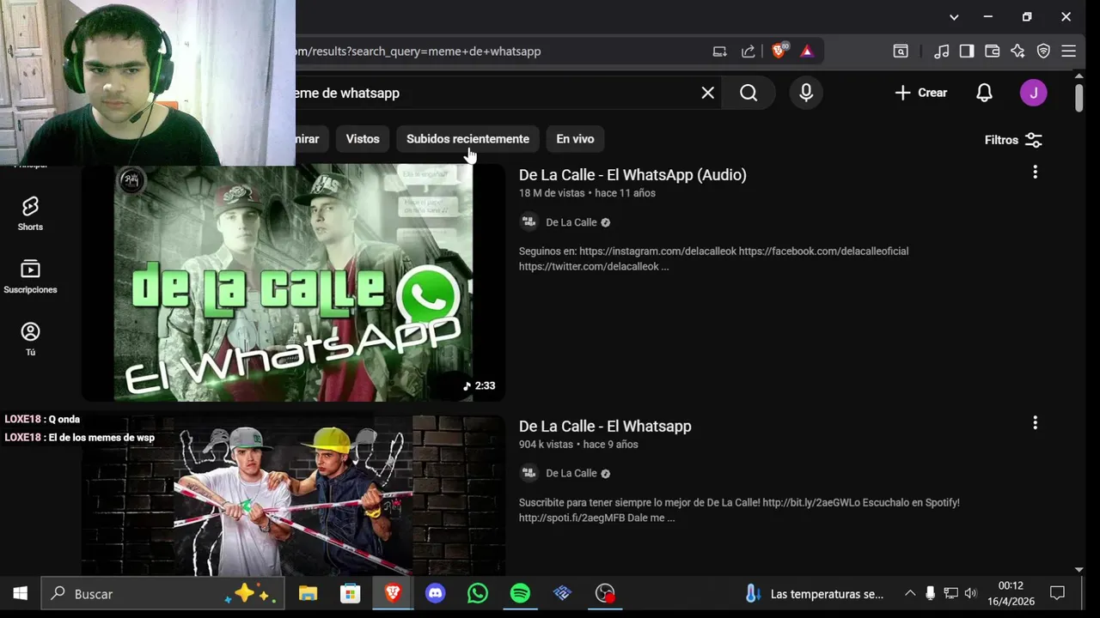Open the YouTube notifications bell
Image resolution: width=1100 pixels, height=618 pixels.
click(x=985, y=93)
